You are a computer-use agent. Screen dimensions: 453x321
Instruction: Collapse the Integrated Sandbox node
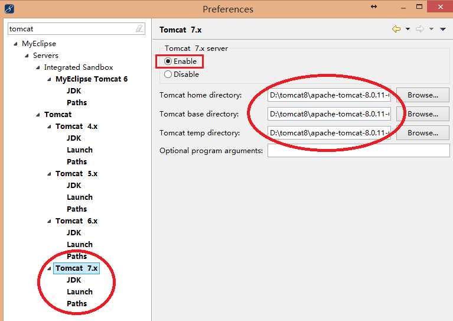pos(38,67)
